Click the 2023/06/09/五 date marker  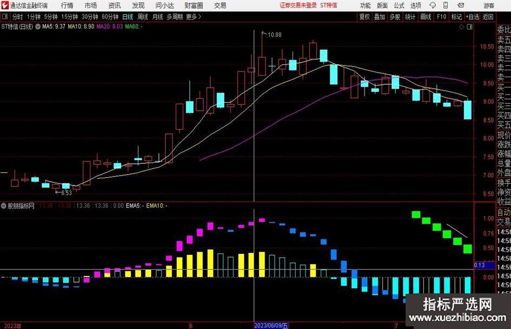tap(271, 326)
